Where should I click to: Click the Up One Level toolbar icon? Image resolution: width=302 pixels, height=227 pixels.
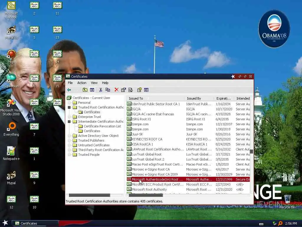coord(85,90)
